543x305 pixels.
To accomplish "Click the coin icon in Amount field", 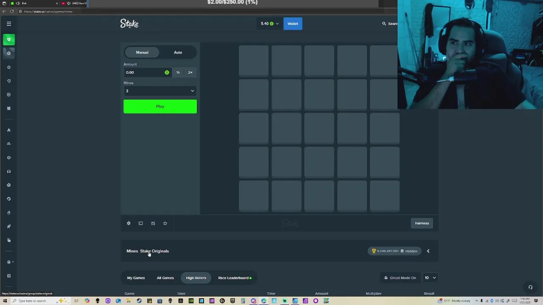I will [x=167, y=72].
